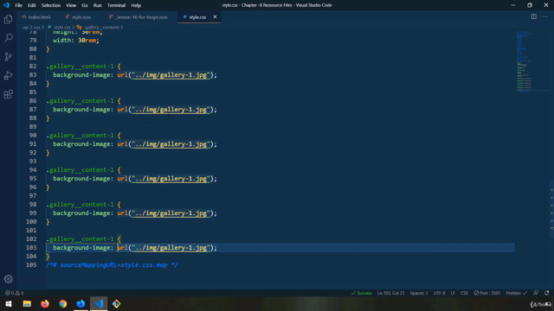Screen dimensions: 554x311
Task: Click line number 103 in the gutter
Action: [x=31, y=248]
